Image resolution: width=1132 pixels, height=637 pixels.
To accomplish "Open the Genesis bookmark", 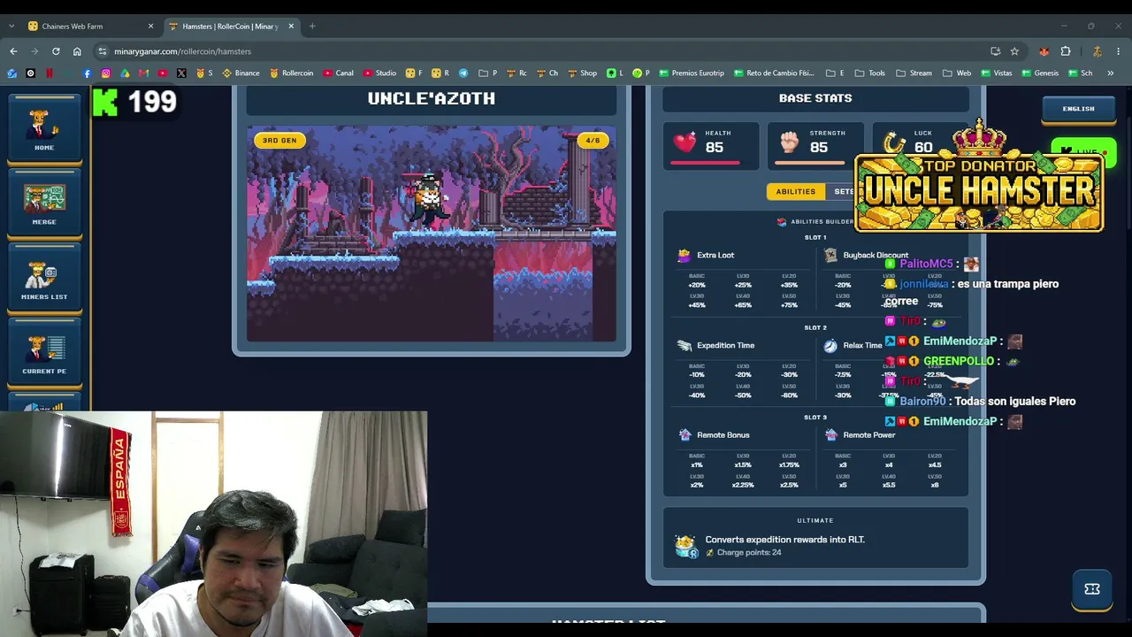I will [1039, 73].
